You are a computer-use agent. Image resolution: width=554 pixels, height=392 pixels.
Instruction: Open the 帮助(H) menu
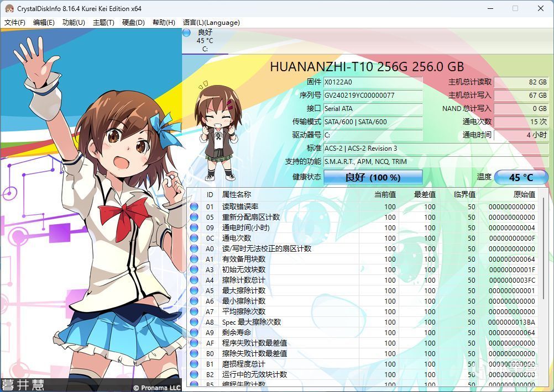[x=164, y=23]
